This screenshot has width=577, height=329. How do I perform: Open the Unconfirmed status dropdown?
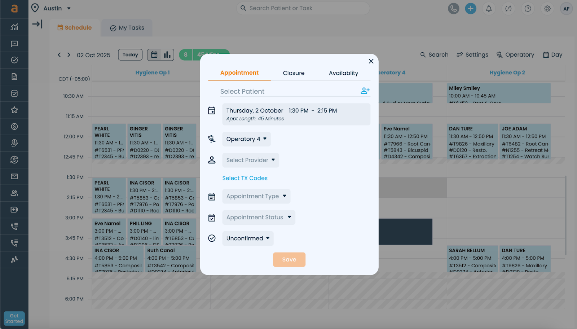(x=248, y=238)
